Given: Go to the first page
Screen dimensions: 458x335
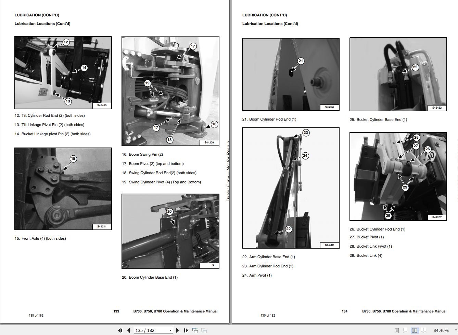Looking at the screenshot, I should pyautogui.click(x=120, y=330).
